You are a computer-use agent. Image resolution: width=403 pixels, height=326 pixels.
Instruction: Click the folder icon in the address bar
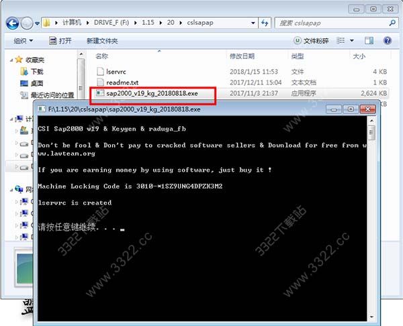tap(47, 23)
